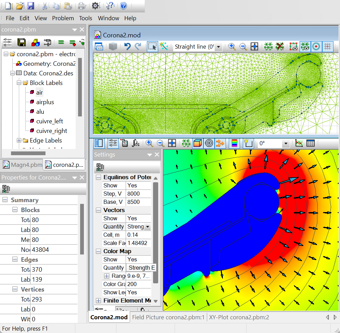The image size is (340, 333).
Task: Click the remove mesh icon with red X
Action: 280,47
